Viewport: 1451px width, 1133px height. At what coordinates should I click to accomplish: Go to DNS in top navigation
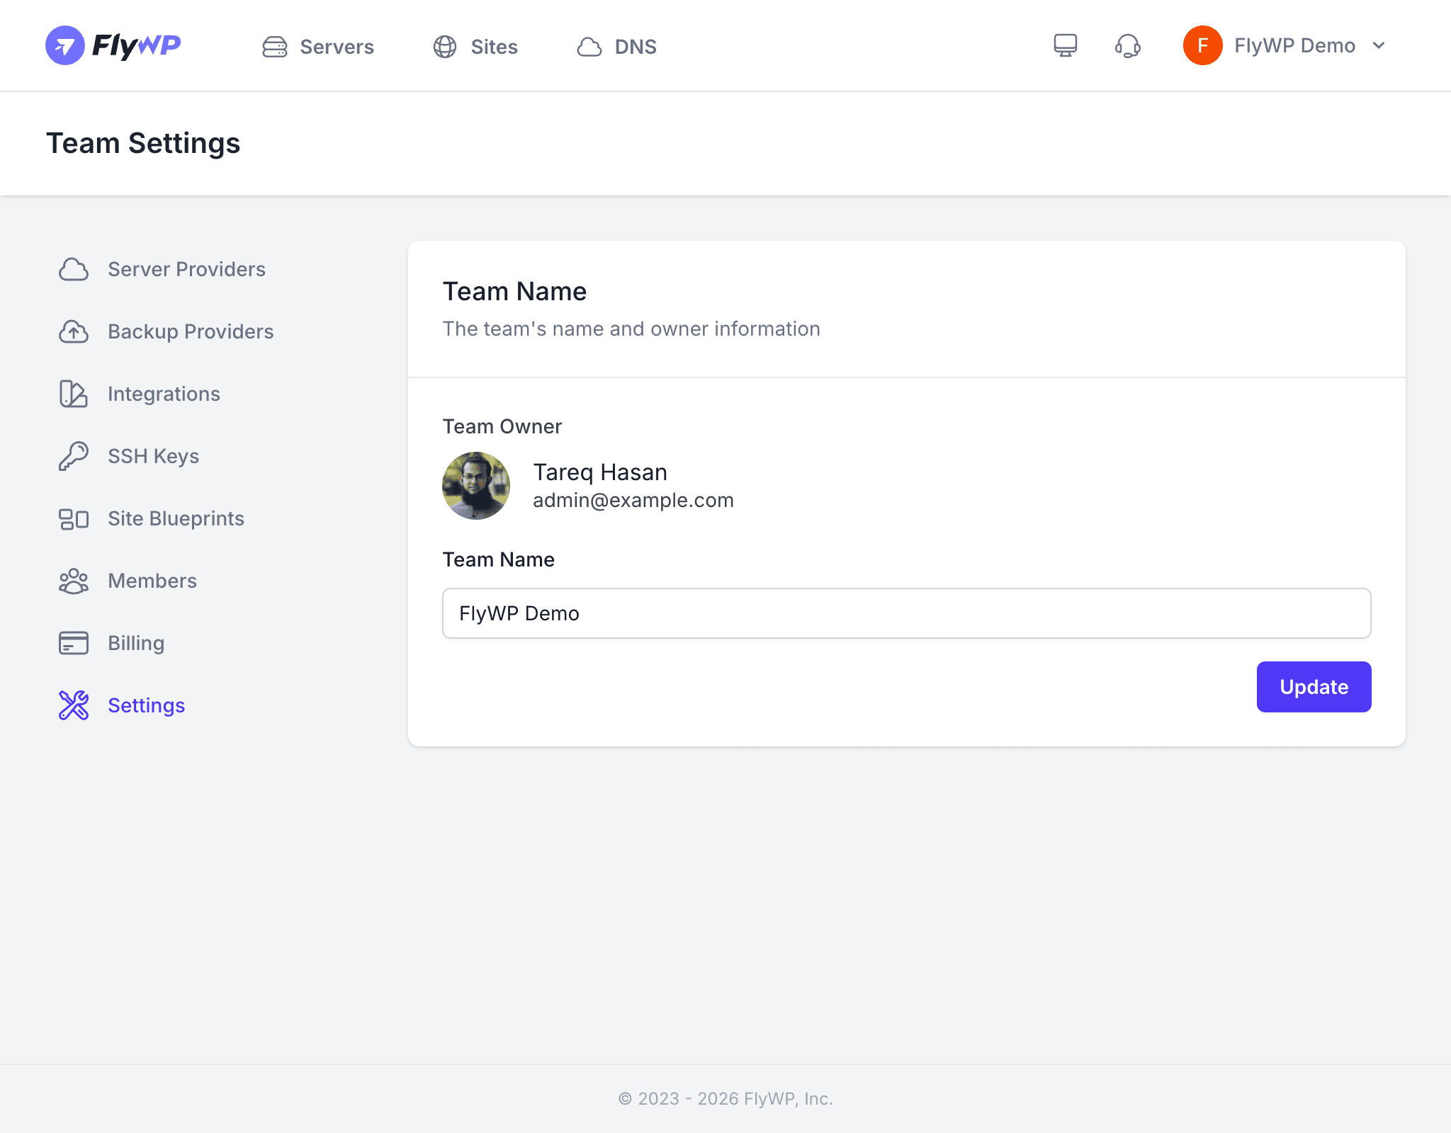pyautogui.click(x=636, y=47)
